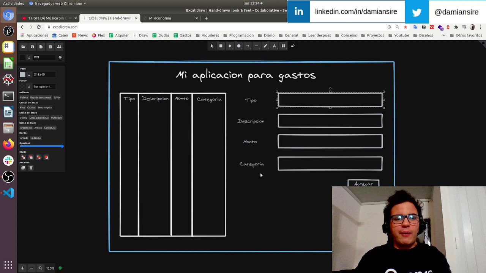Select the diamond shape tool
Image resolution: width=486 pixels, height=273 pixels.
coord(230,46)
